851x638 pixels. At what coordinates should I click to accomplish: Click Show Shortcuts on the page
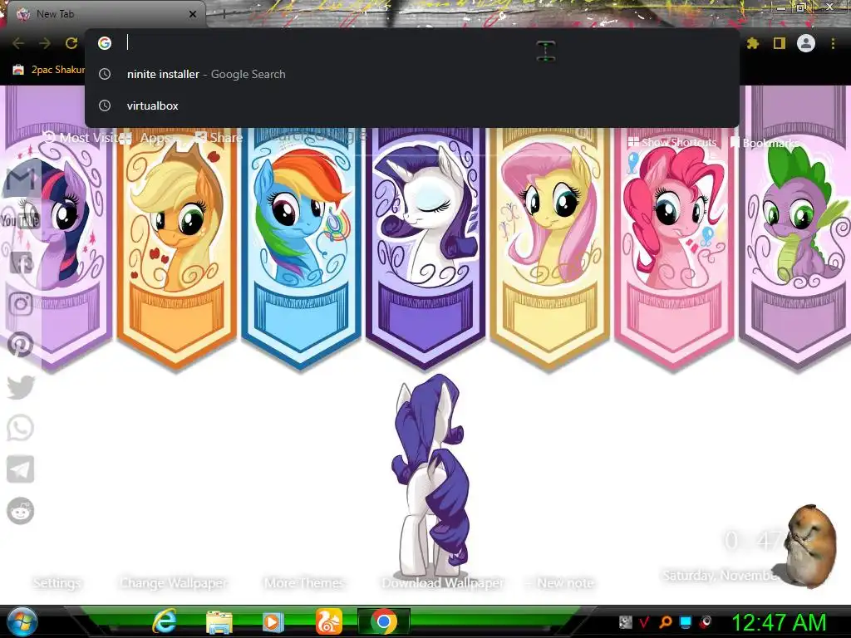[671, 143]
